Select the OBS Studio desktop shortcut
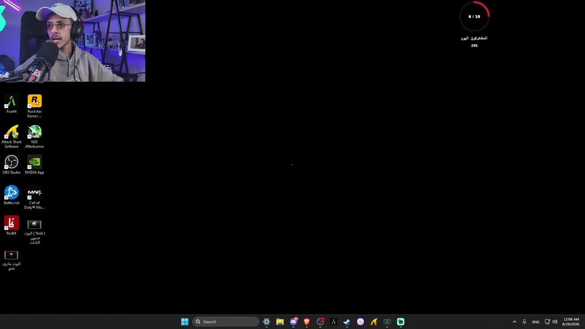The width and height of the screenshot is (585, 329). click(x=11, y=164)
